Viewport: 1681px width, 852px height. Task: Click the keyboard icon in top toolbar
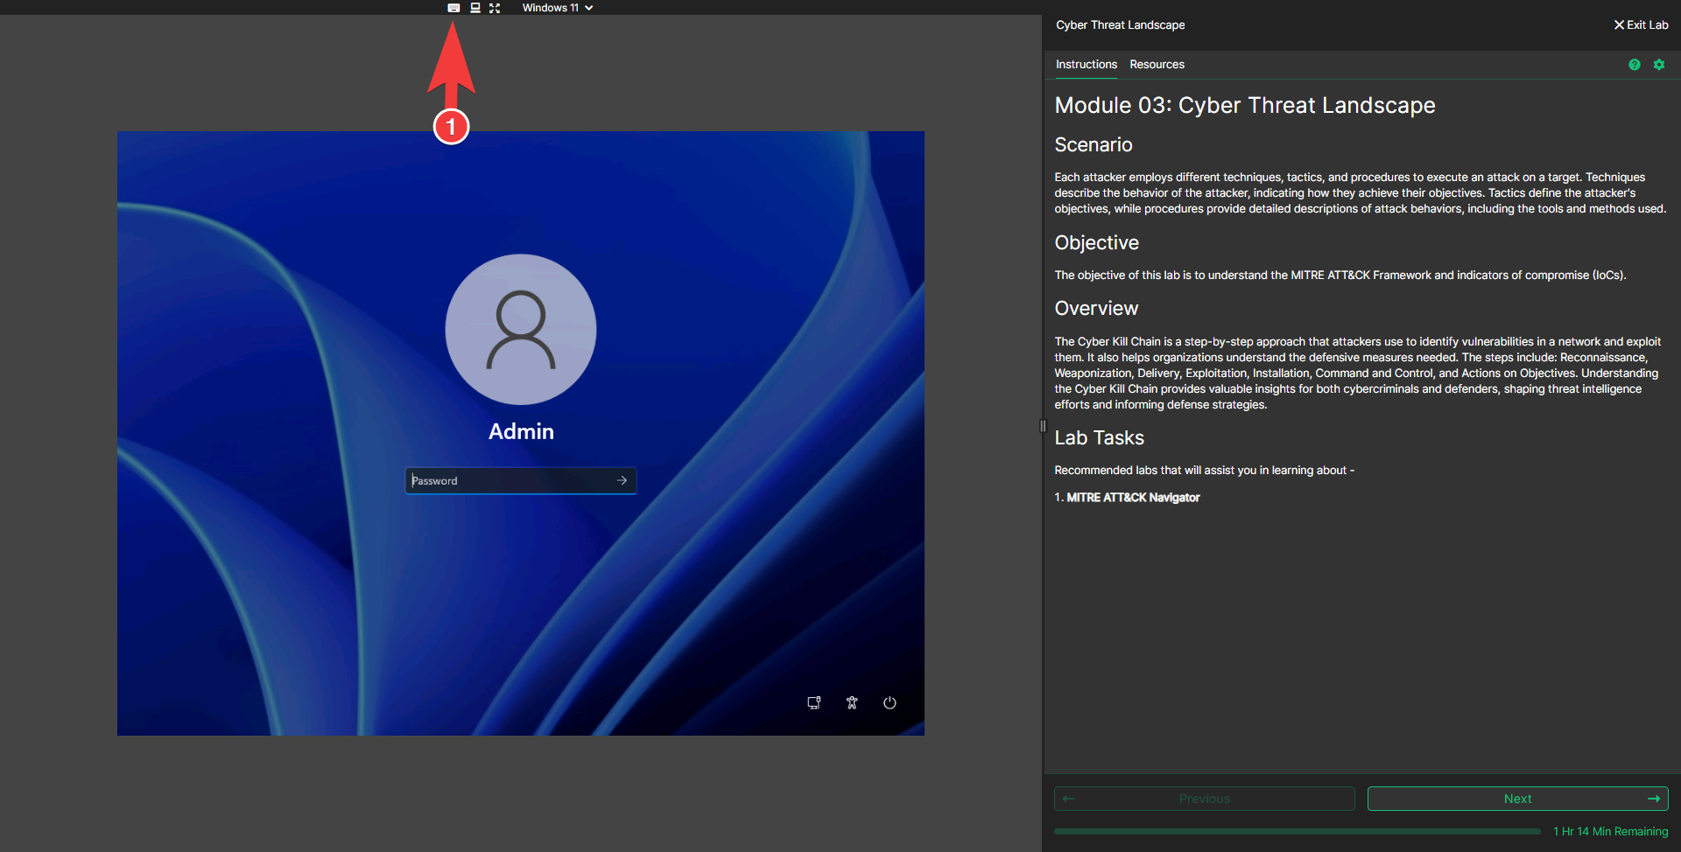pyautogui.click(x=454, y=8)
